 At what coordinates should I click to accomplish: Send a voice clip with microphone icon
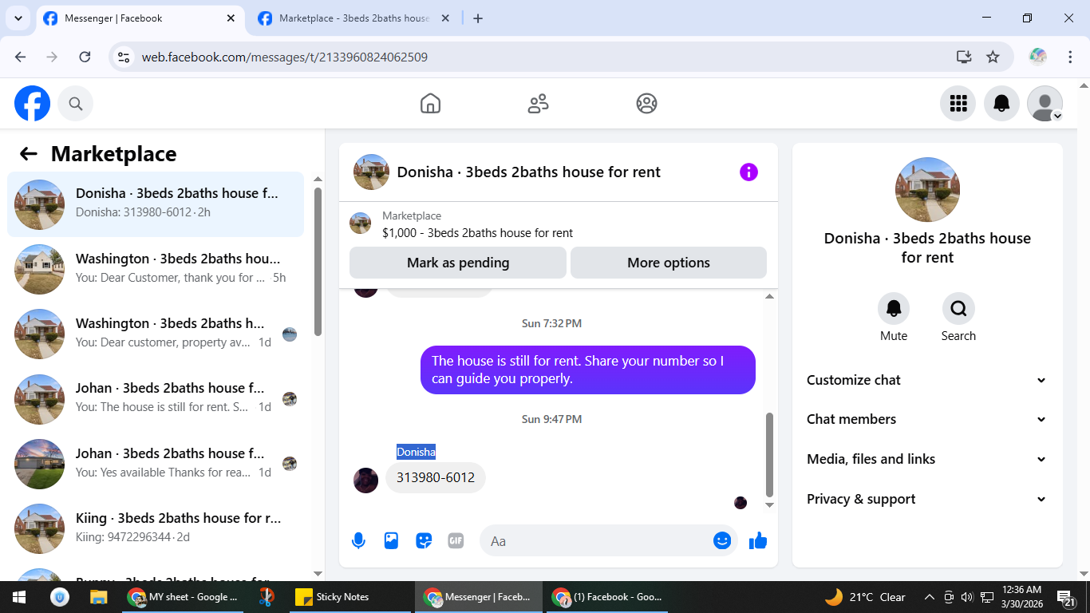point(358,541)
